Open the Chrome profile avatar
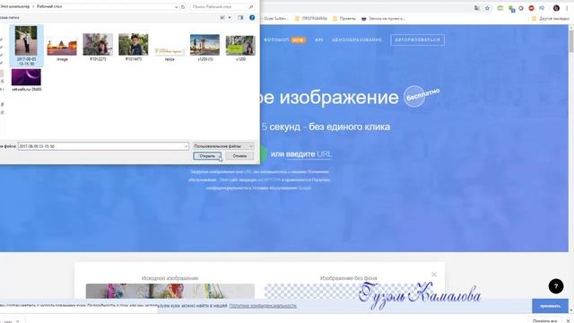 (556, 8)
